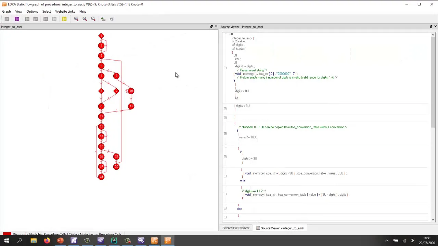Open File Explorer from the taskbar
438x246 pixels.
pyautogui.click(x=34, y=241)
